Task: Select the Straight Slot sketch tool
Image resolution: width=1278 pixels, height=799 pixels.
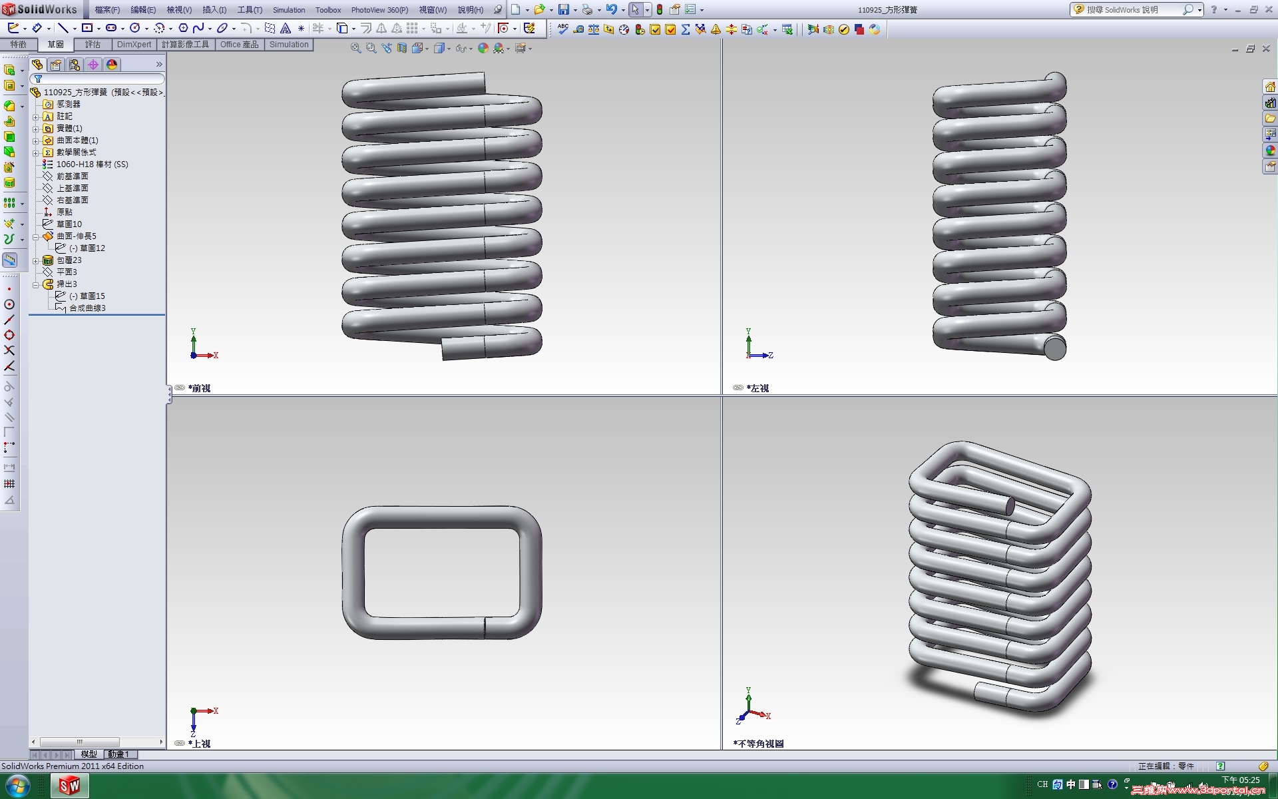Action: 111,28
